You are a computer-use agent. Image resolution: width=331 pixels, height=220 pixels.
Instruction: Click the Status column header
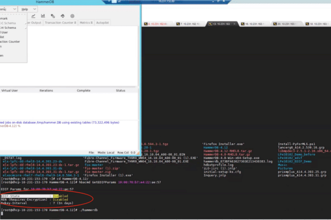pyautogui.click(x=121, y=90)
